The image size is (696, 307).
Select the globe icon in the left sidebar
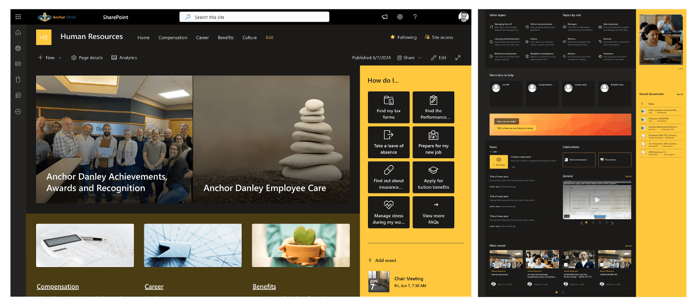(x=18, y=48)
